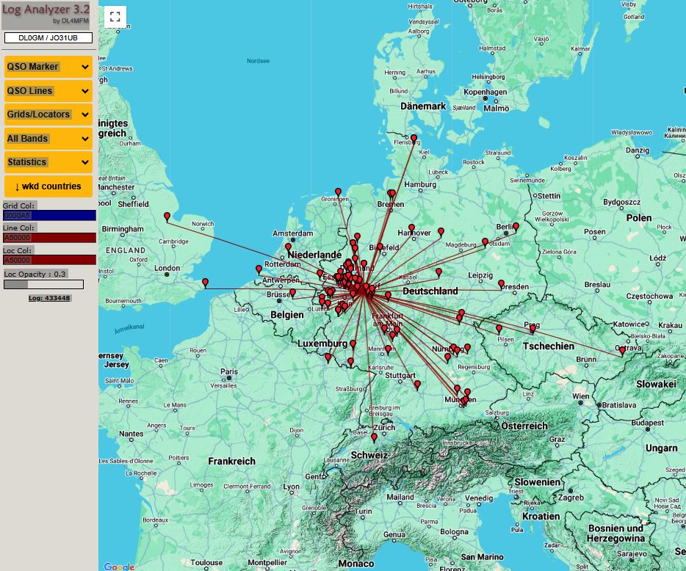686x571 pixels.
Task: Open the Statistics menu
Action: (48, 162)
